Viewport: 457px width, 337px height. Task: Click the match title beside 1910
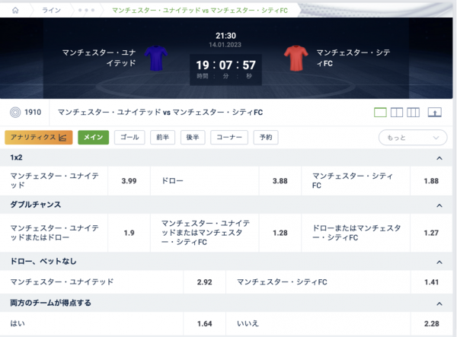[x=160, y=113]
